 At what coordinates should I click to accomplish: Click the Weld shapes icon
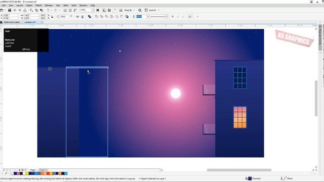tap(97, 17)
